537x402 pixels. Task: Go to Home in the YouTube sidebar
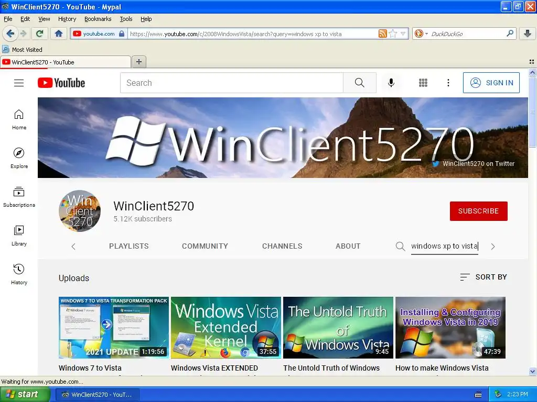[19, 120]
